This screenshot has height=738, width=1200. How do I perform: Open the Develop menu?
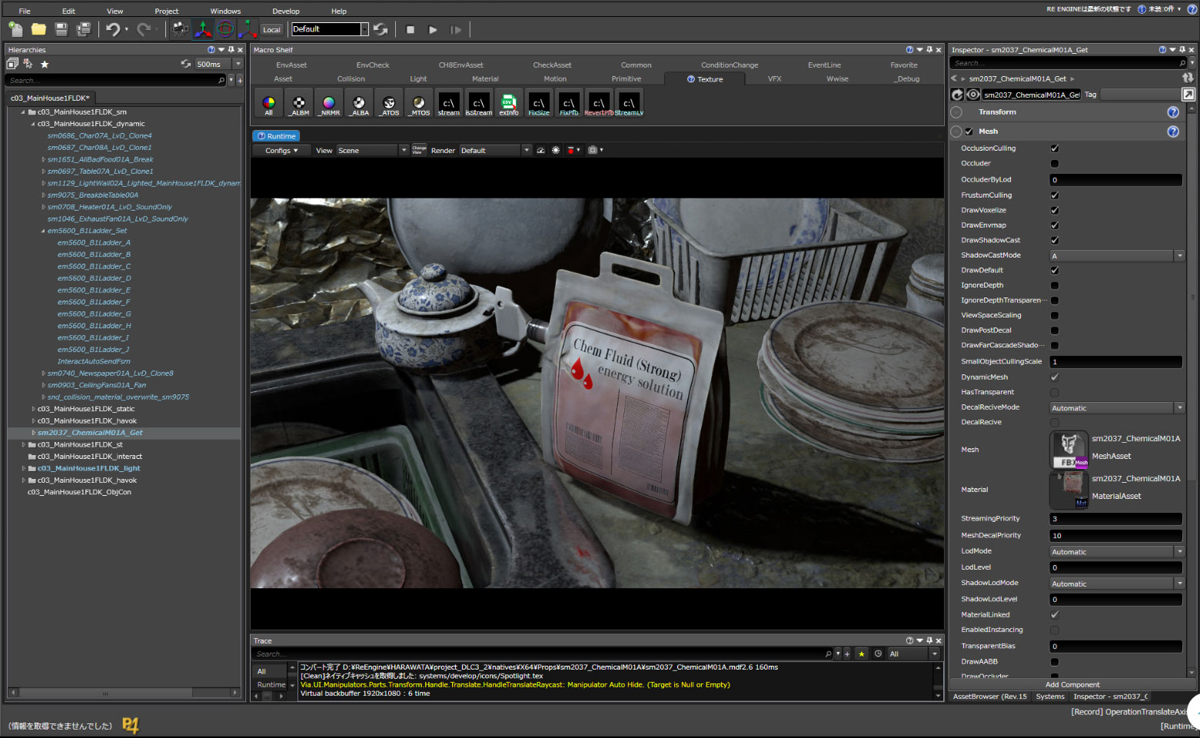pos(286,12)
